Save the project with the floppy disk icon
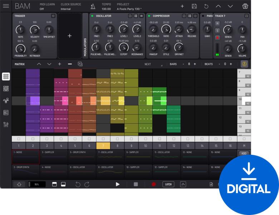This screenshot has height=215, width=279. tap(194, 6)
